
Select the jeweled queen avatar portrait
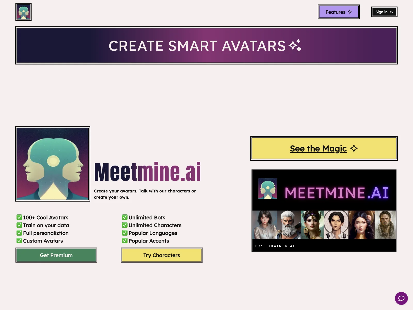[x=313, y=225]
